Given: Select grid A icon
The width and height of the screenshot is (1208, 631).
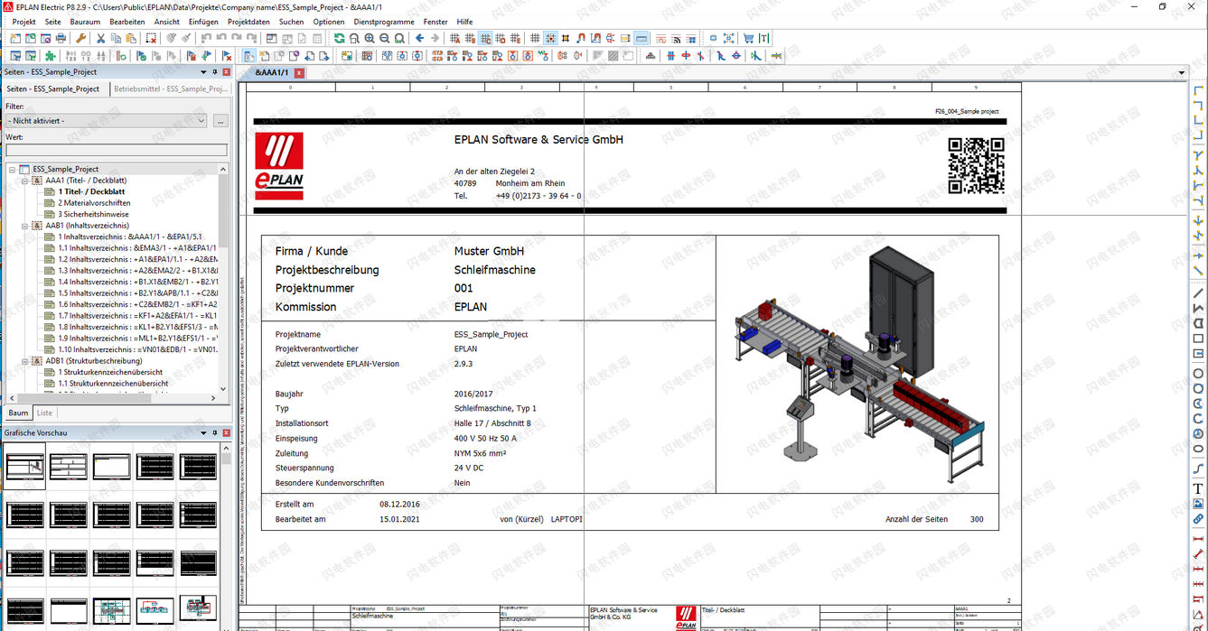Looking at the screenshot, I should (x=455, y=39).
